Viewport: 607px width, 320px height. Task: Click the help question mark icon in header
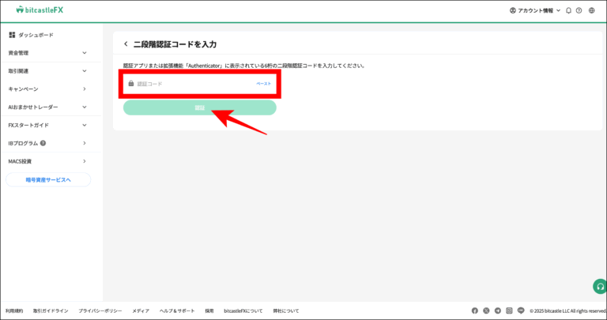(579, 10)
